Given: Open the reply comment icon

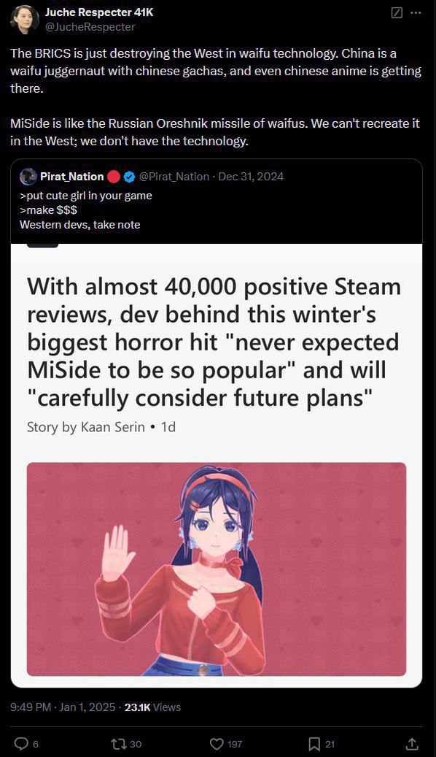Looking at the screenshot, I should (x=21, y=743).
